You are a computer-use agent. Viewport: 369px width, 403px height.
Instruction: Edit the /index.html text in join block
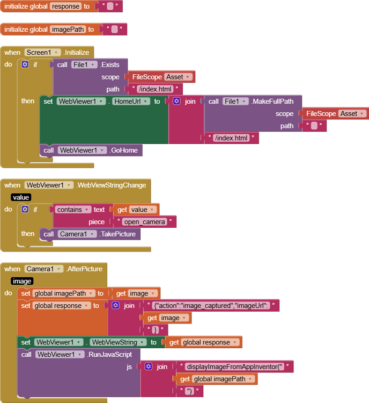(x=231, y=138)
